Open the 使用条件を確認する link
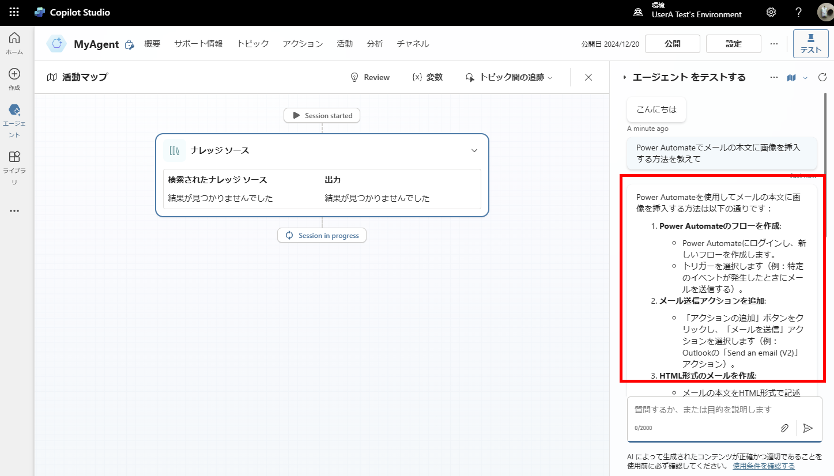 click(x=764, y=464)
